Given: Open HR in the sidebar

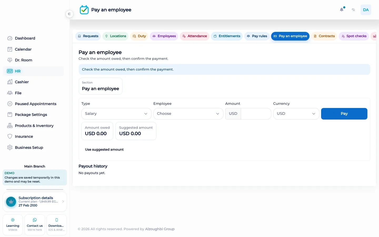Looking at the screenshot, I should 33,71.
